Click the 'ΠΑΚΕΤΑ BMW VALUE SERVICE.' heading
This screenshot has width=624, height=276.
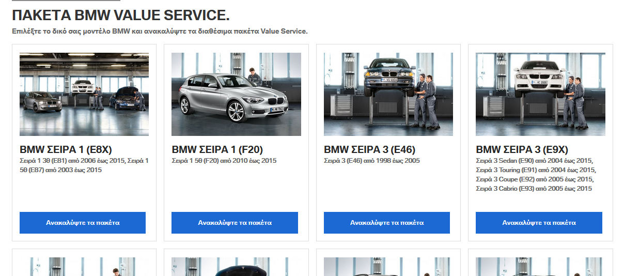[x=121, y=14]
